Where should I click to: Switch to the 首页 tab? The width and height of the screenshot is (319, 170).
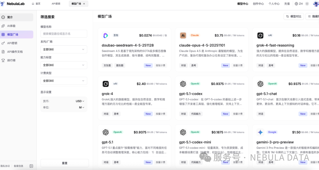[36, 4]
